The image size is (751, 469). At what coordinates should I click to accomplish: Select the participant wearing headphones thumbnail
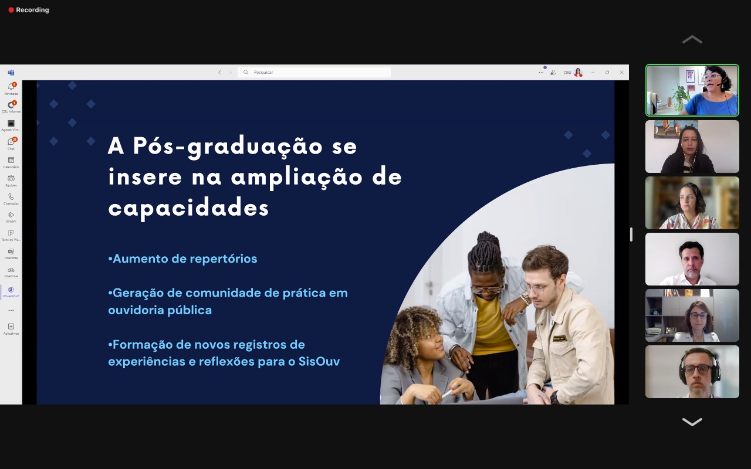(692, 372)
